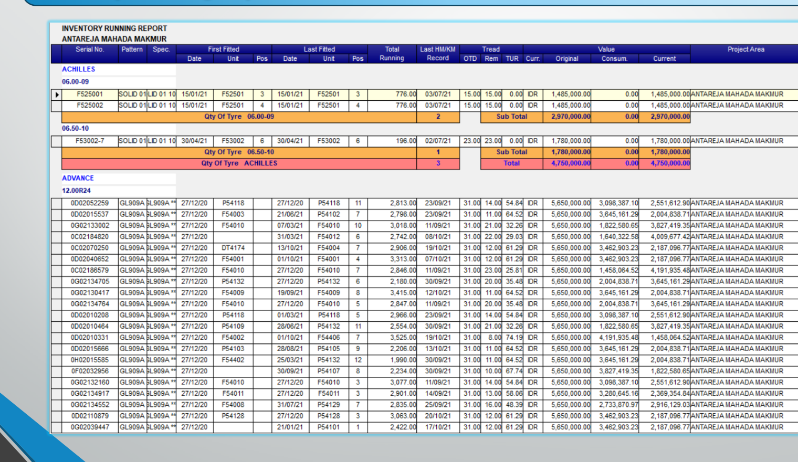The width and height of the screenshot is (798, 462).
Task: Select the ADVANCE brand group label
Action: click(78, 178)
